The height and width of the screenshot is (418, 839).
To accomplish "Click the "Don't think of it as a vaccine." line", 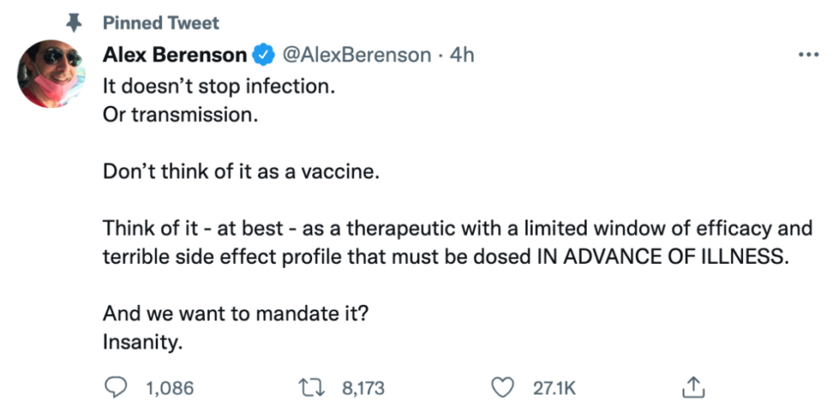I will (x=240, y=171).
